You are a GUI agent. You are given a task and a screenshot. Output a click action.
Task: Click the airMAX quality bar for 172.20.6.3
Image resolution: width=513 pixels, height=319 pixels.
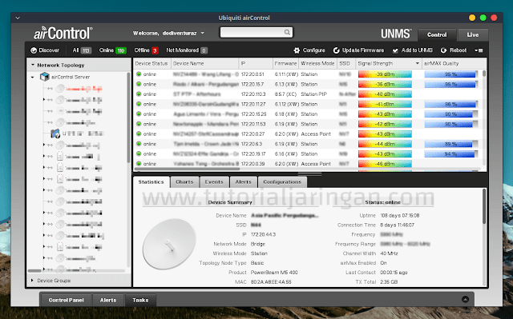point(450,144)
